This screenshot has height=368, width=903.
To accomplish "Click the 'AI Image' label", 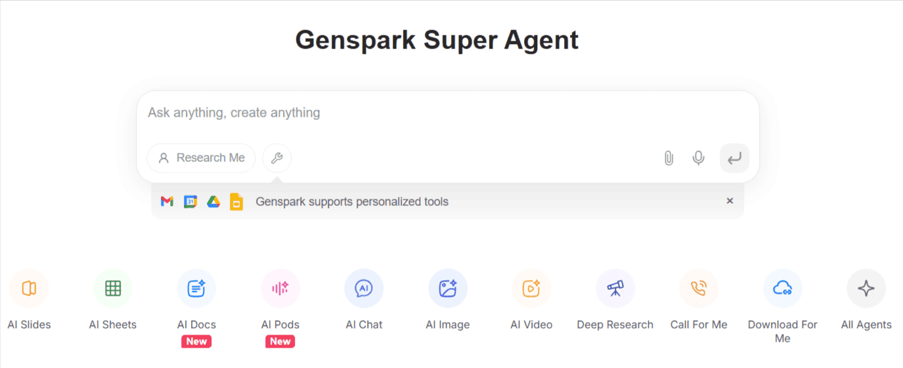I will (448, 325).
